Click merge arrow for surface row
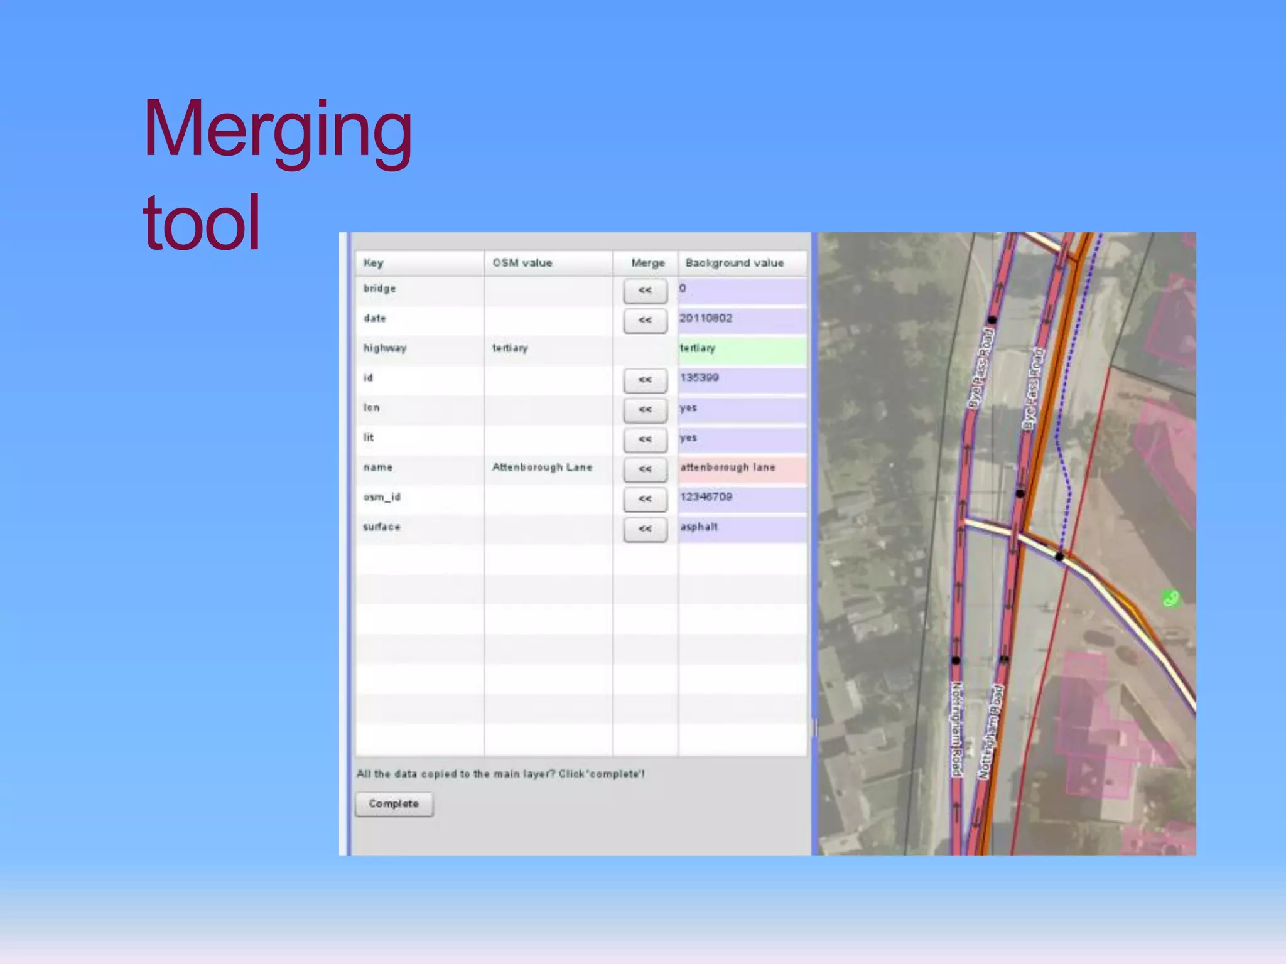Viewport: 1286px width, 964px height. (x=645, y=529)
